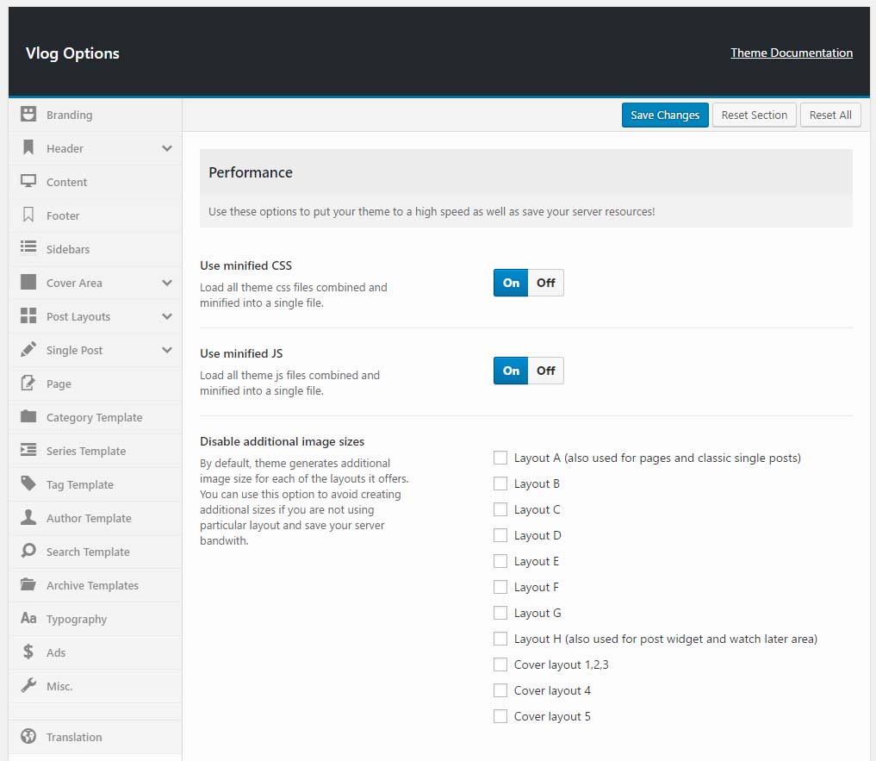The width and height of the screenshot is (876, 761).
Task: Turn off minified CSS
Action: point(545,283)
